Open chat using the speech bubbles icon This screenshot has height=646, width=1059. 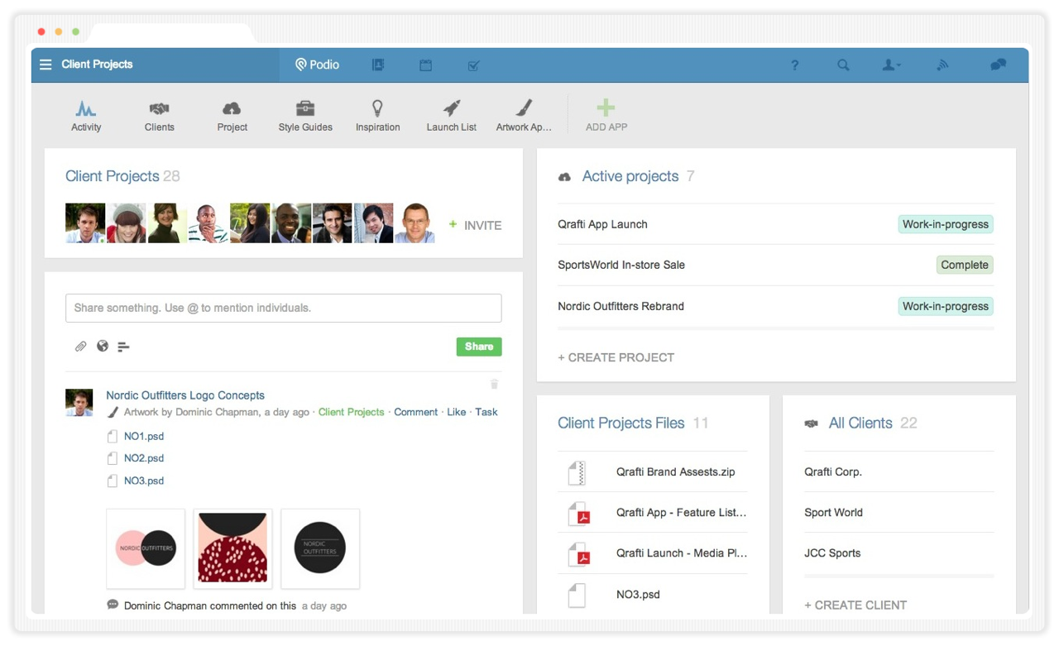(x=997, y=64)
